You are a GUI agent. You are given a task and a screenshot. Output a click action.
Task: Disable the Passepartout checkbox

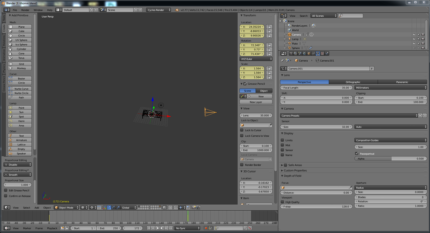click(x=357, y=154)
